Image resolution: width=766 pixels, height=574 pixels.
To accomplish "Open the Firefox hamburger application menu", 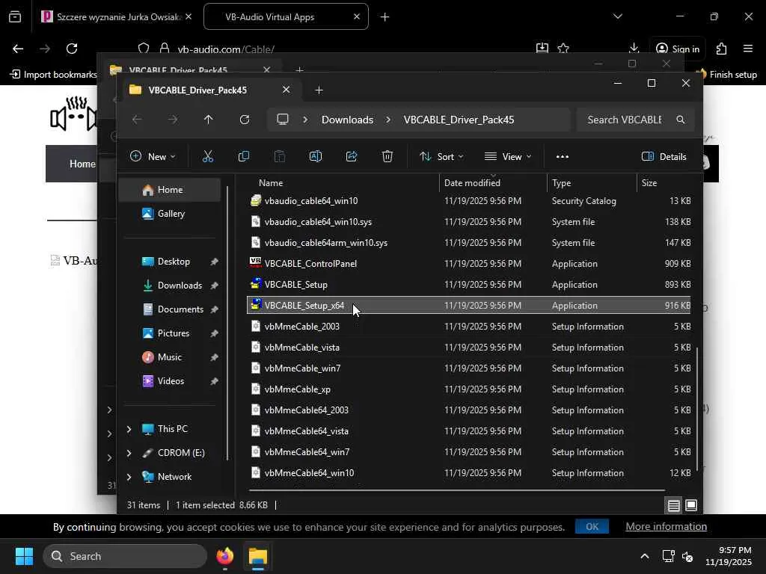I will coord(748,49).
